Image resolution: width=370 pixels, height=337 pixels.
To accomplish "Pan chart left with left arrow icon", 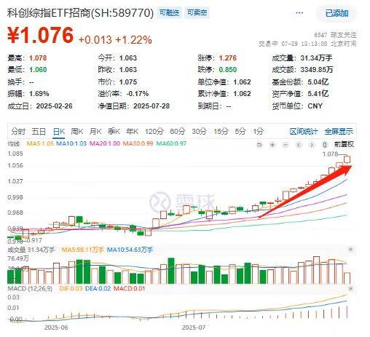I will point(299,145).
